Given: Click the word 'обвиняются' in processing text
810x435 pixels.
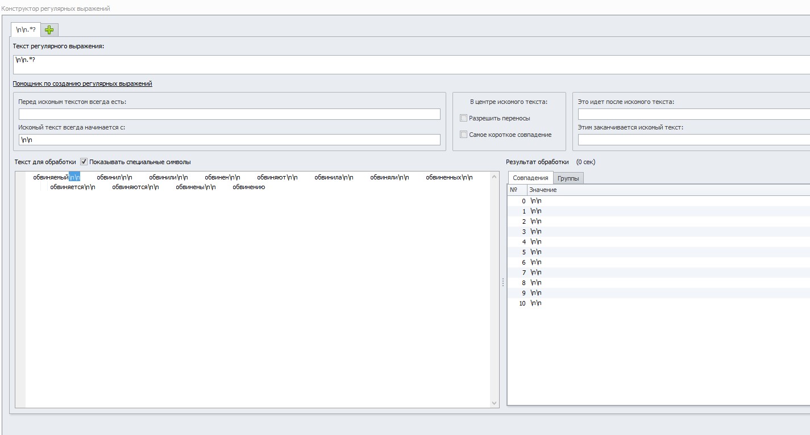Looking at the screenshot, I should click(130, 187).
